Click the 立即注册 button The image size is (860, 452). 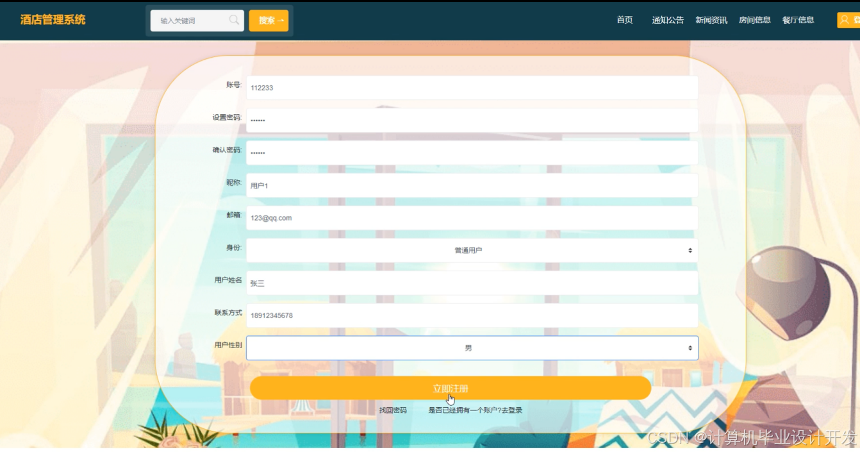pos(451,389)
